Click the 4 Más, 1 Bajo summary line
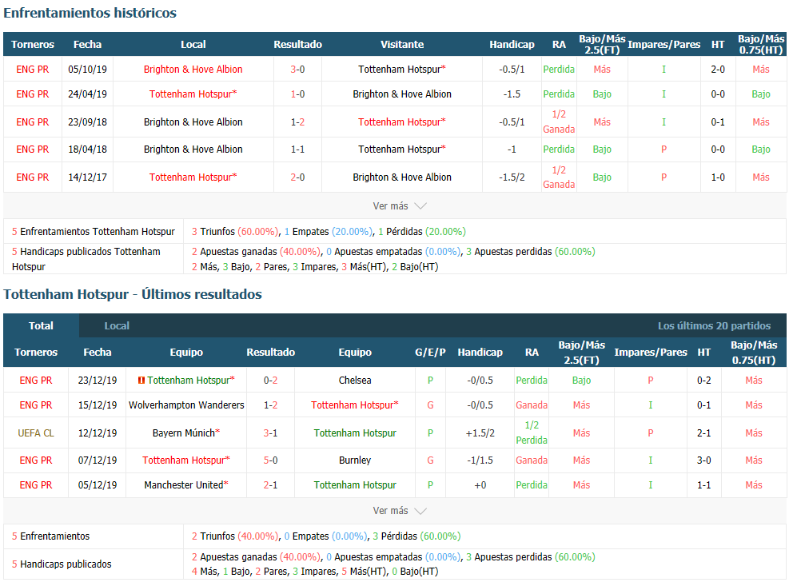793x582 pixels. pos(315,572)
